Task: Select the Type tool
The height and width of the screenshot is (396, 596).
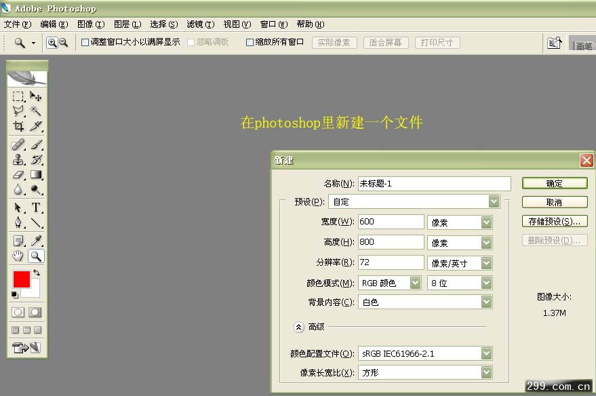Action: coord(36,207)
